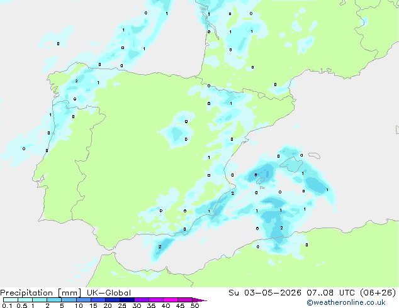Select the 2–5 mm legend color swatch

(x=54, y=300)
